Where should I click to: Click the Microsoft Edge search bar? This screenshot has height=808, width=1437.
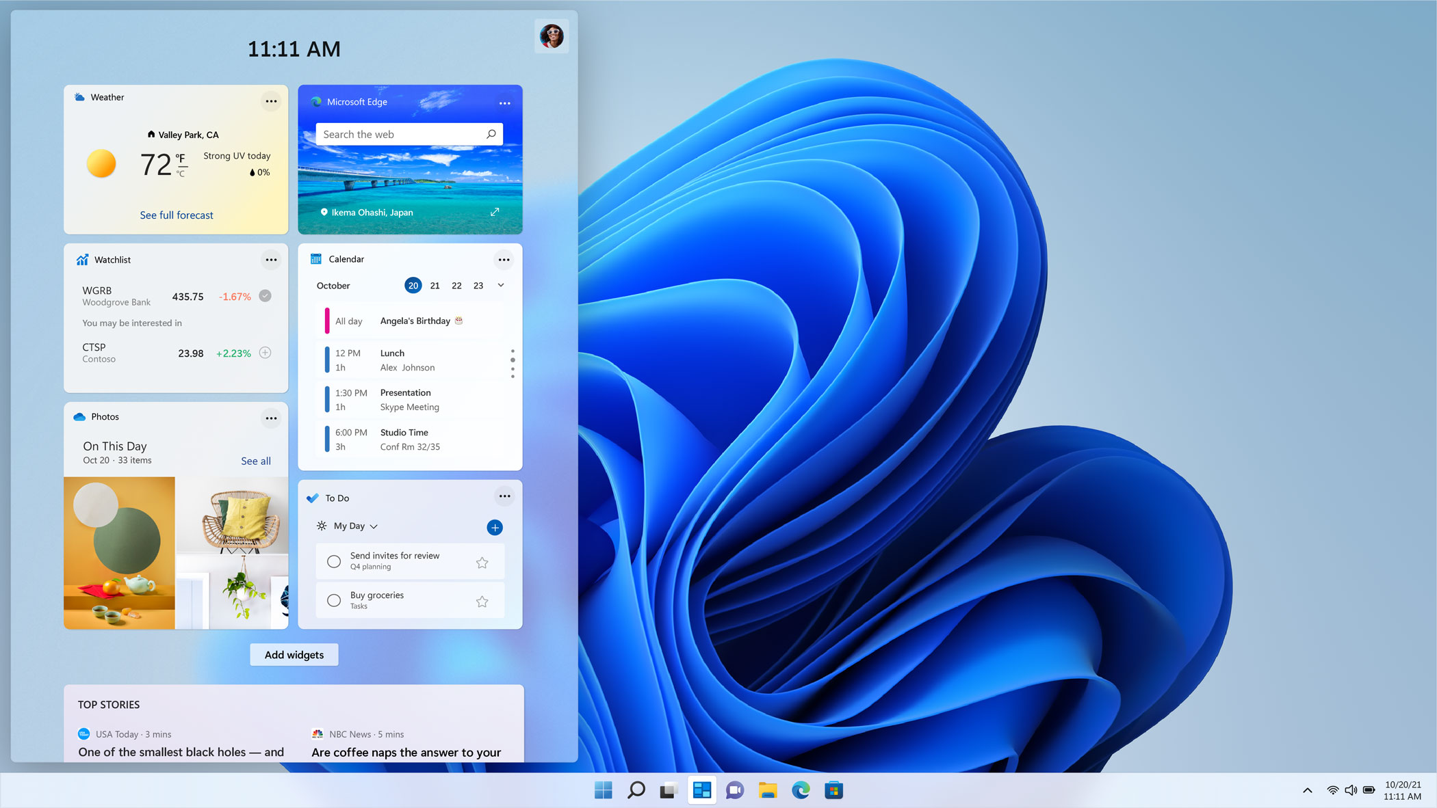point(408,134)
